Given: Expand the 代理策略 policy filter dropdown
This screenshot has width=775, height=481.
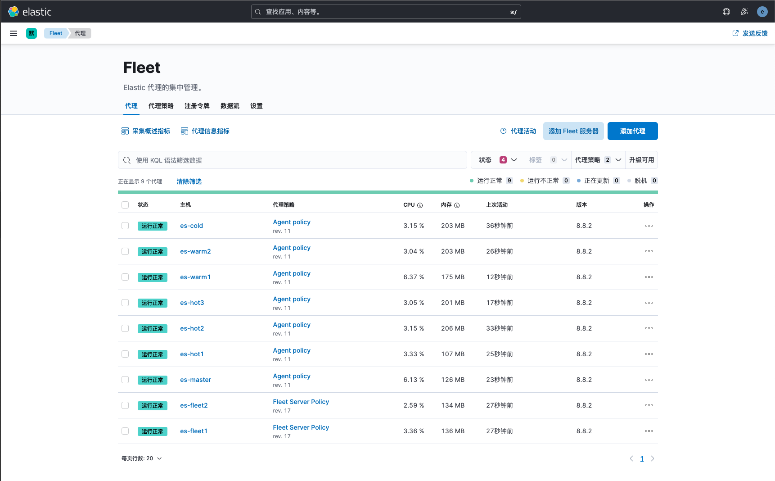Looking at the screenshot, I should [598, 160].
